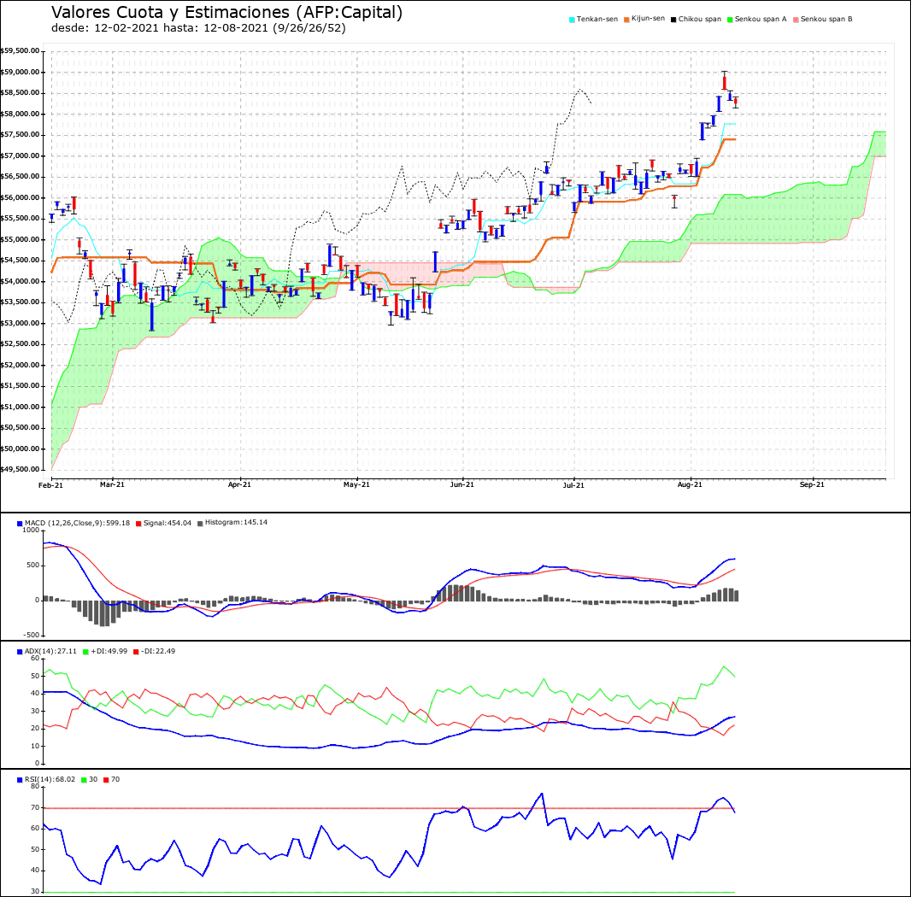Click the blue ADX(14) legend marker
911x897 pixels.
pos(20,652)
